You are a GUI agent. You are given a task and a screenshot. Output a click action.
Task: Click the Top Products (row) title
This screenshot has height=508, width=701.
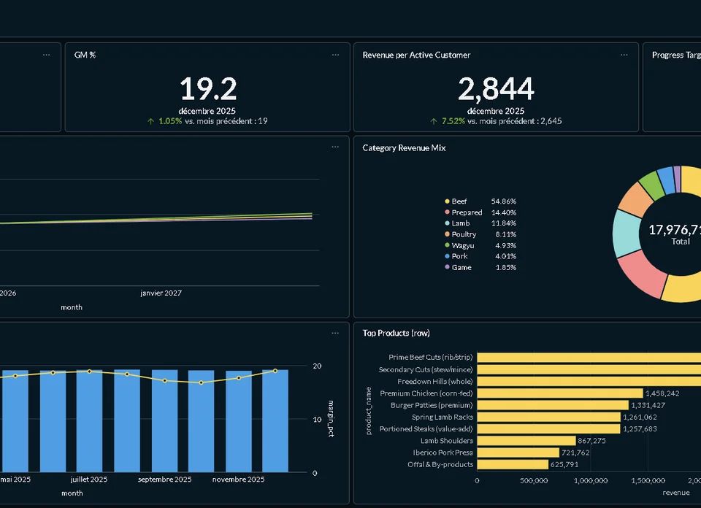tap(396, 333)
